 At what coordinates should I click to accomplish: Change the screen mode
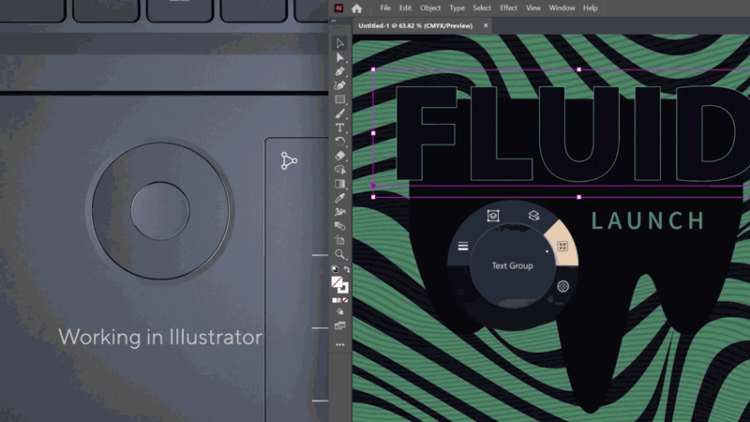click(339, 326)
